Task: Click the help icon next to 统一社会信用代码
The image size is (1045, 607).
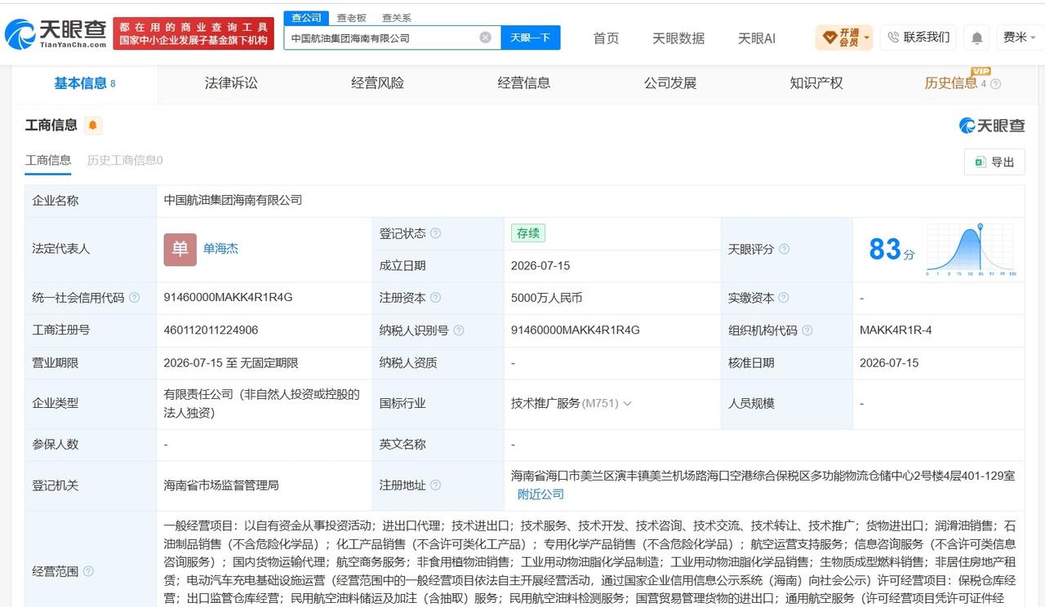Action: (134, 298)
